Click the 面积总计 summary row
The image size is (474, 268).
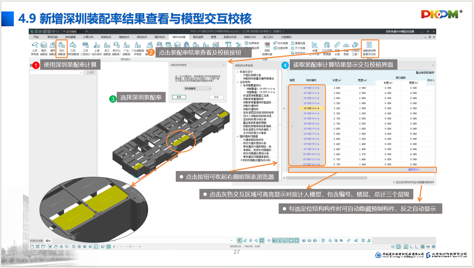[362, 170]
